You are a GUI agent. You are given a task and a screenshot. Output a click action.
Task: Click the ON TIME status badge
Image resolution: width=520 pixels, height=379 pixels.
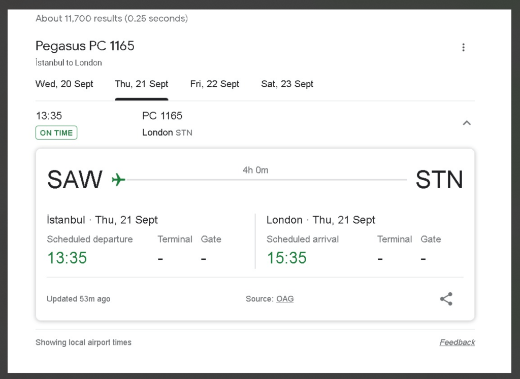56,133
